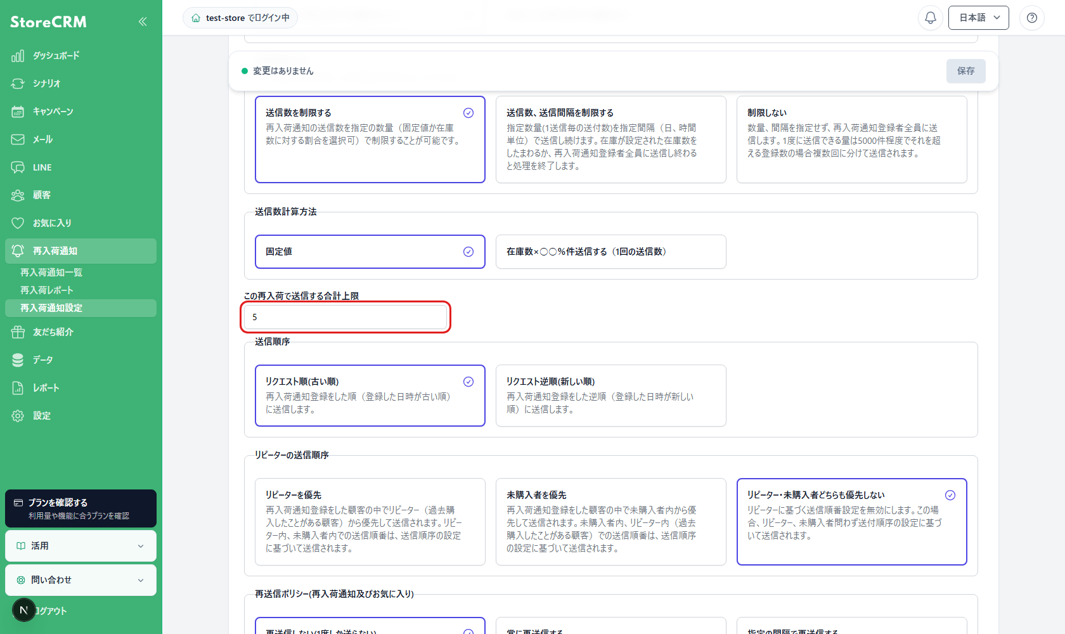Screen dimensions: 1065x634
Task: Click the LINE chat bubble icon
Action: click(x=18, y=167)
